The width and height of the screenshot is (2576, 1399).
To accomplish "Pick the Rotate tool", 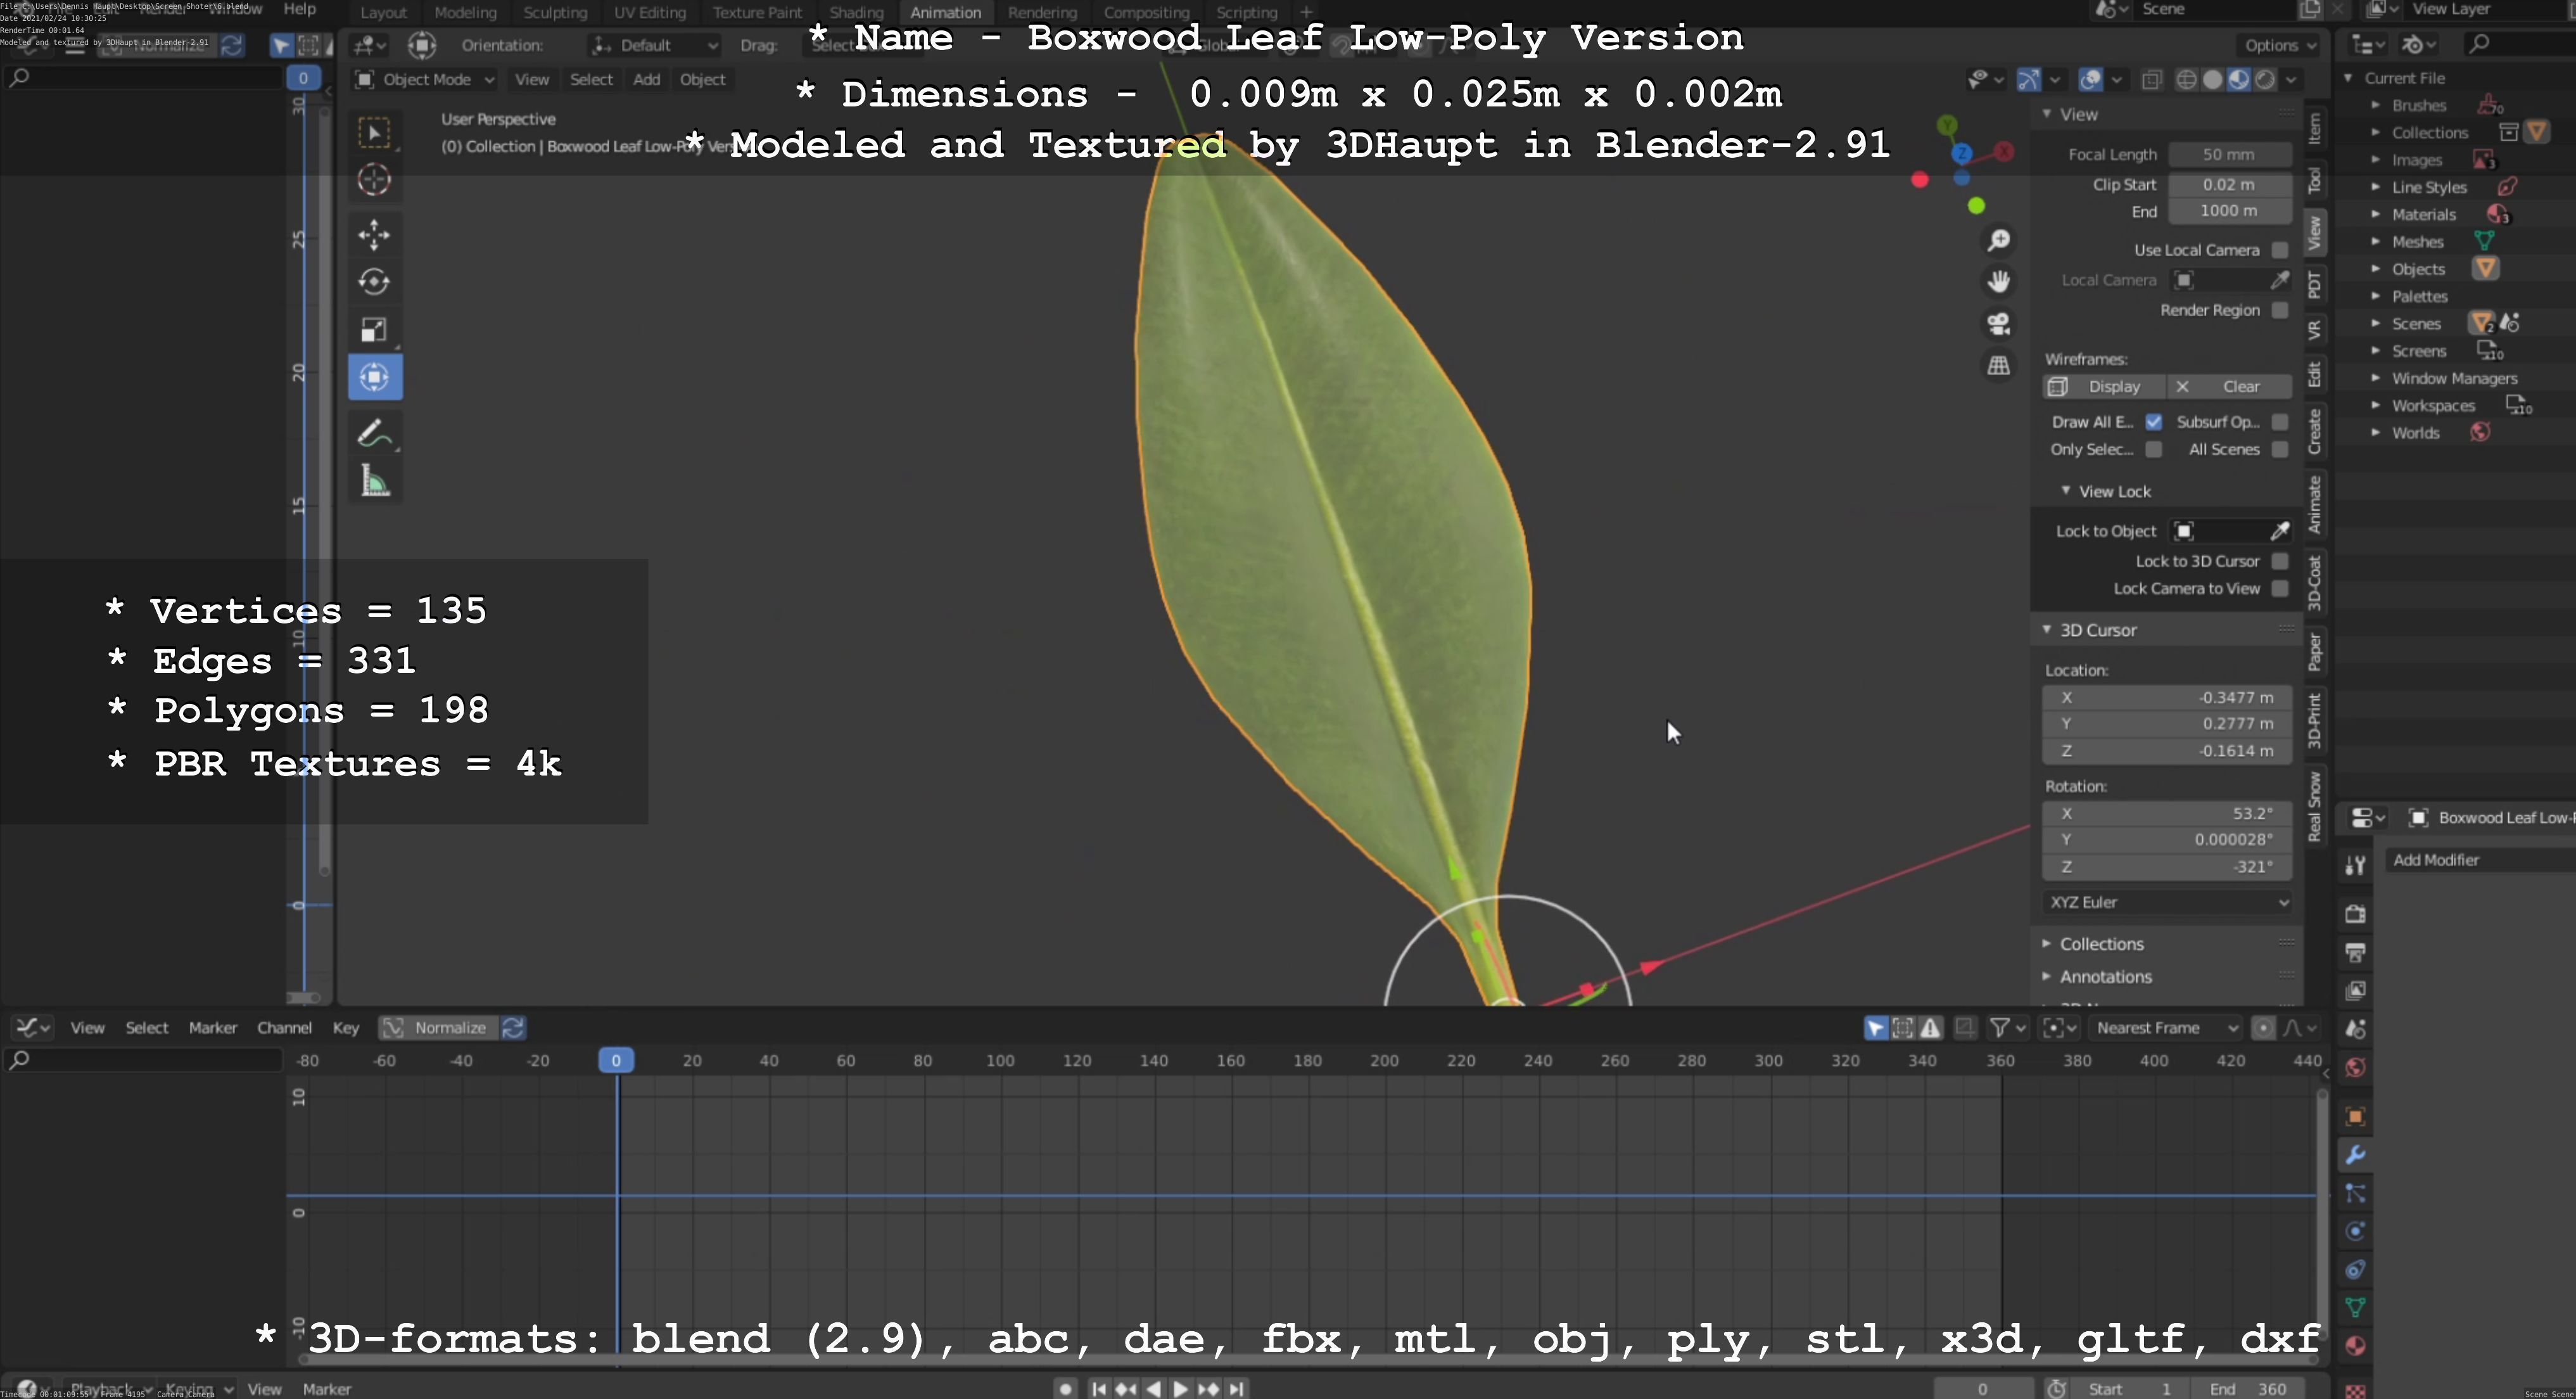I will (375, 282).
